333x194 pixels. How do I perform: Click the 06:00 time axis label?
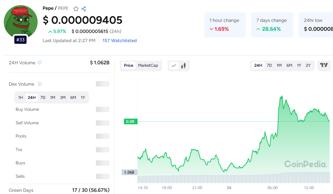click(273, 188)
